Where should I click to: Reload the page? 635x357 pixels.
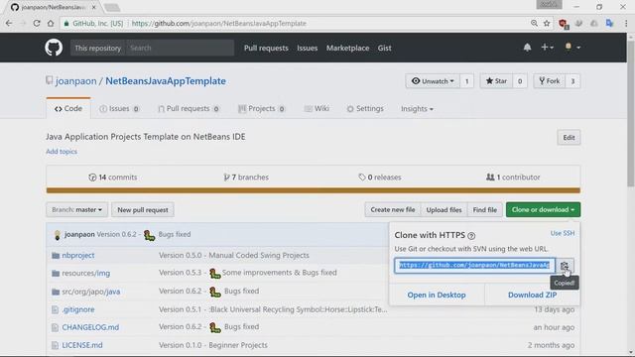37,23
